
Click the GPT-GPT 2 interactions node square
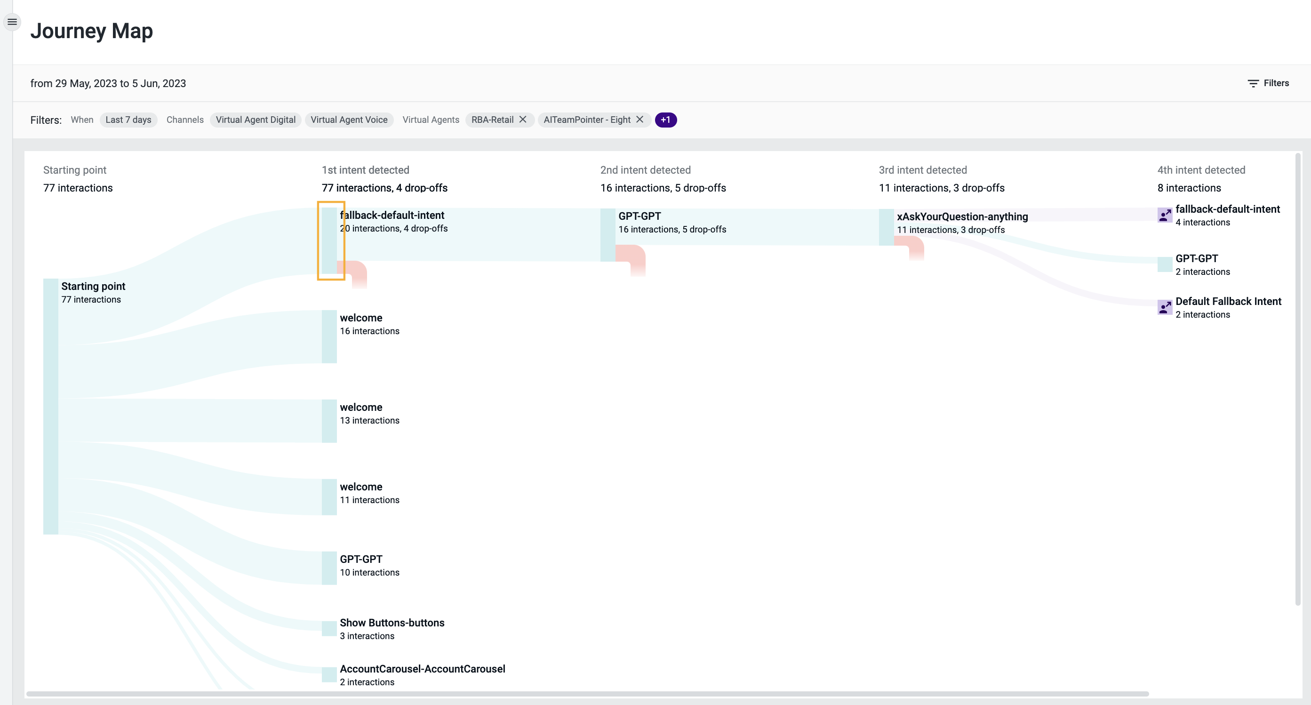1165,264
